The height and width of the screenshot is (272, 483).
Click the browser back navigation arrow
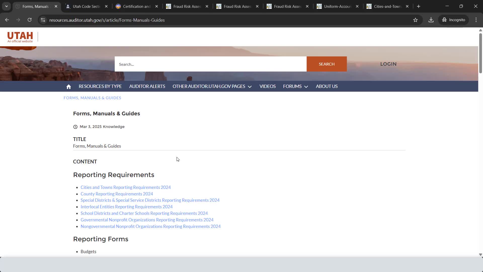pos(7,20)
